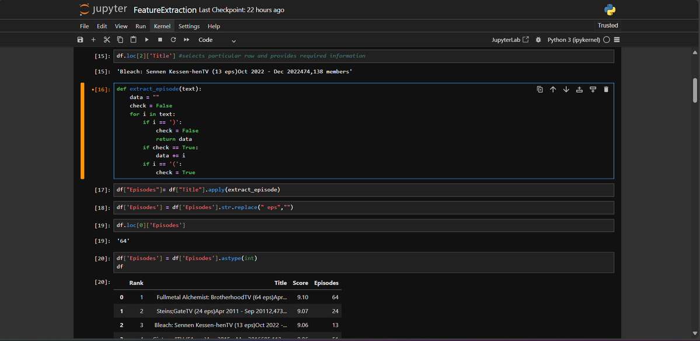Delete cell 16 with trash icon

click(606, 89)
